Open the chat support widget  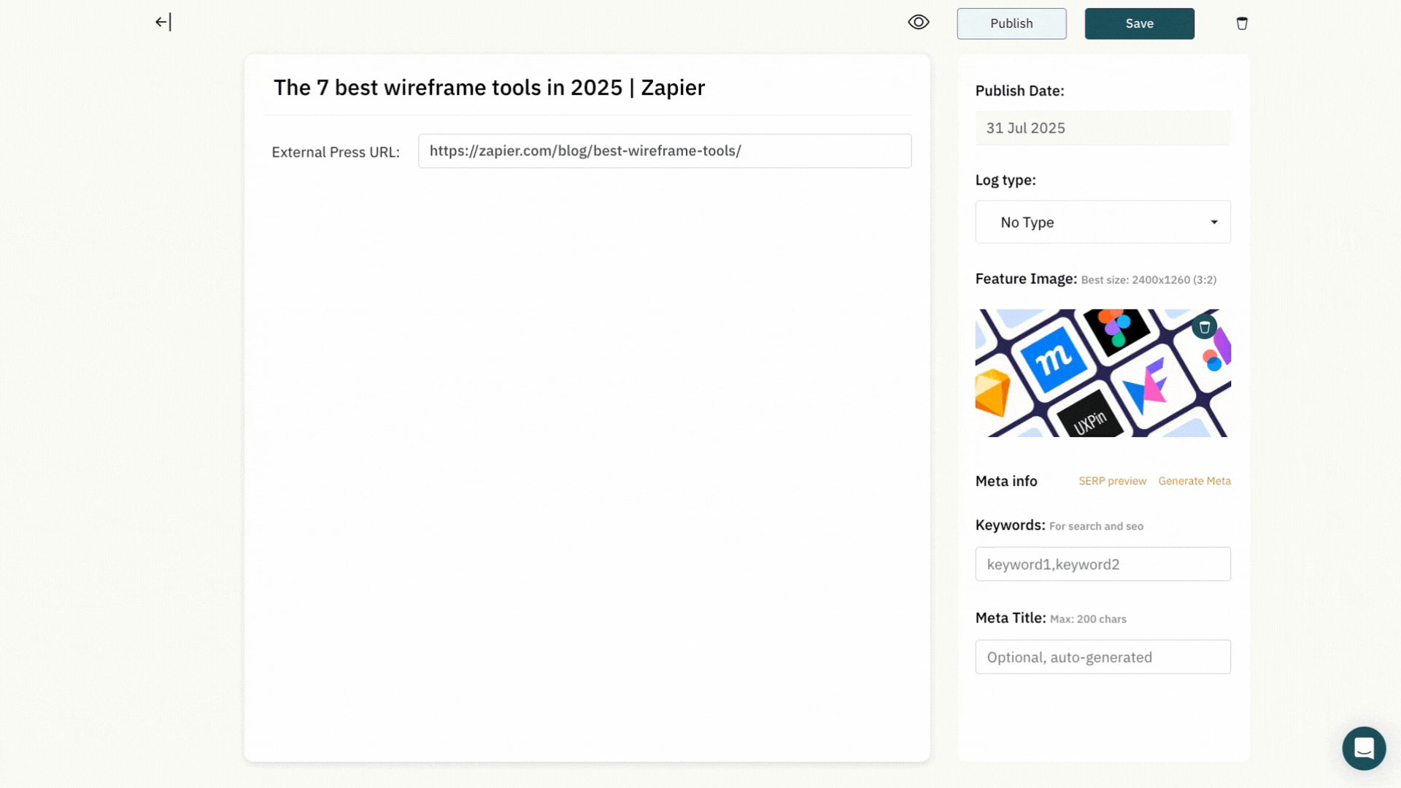point(1364,748)
